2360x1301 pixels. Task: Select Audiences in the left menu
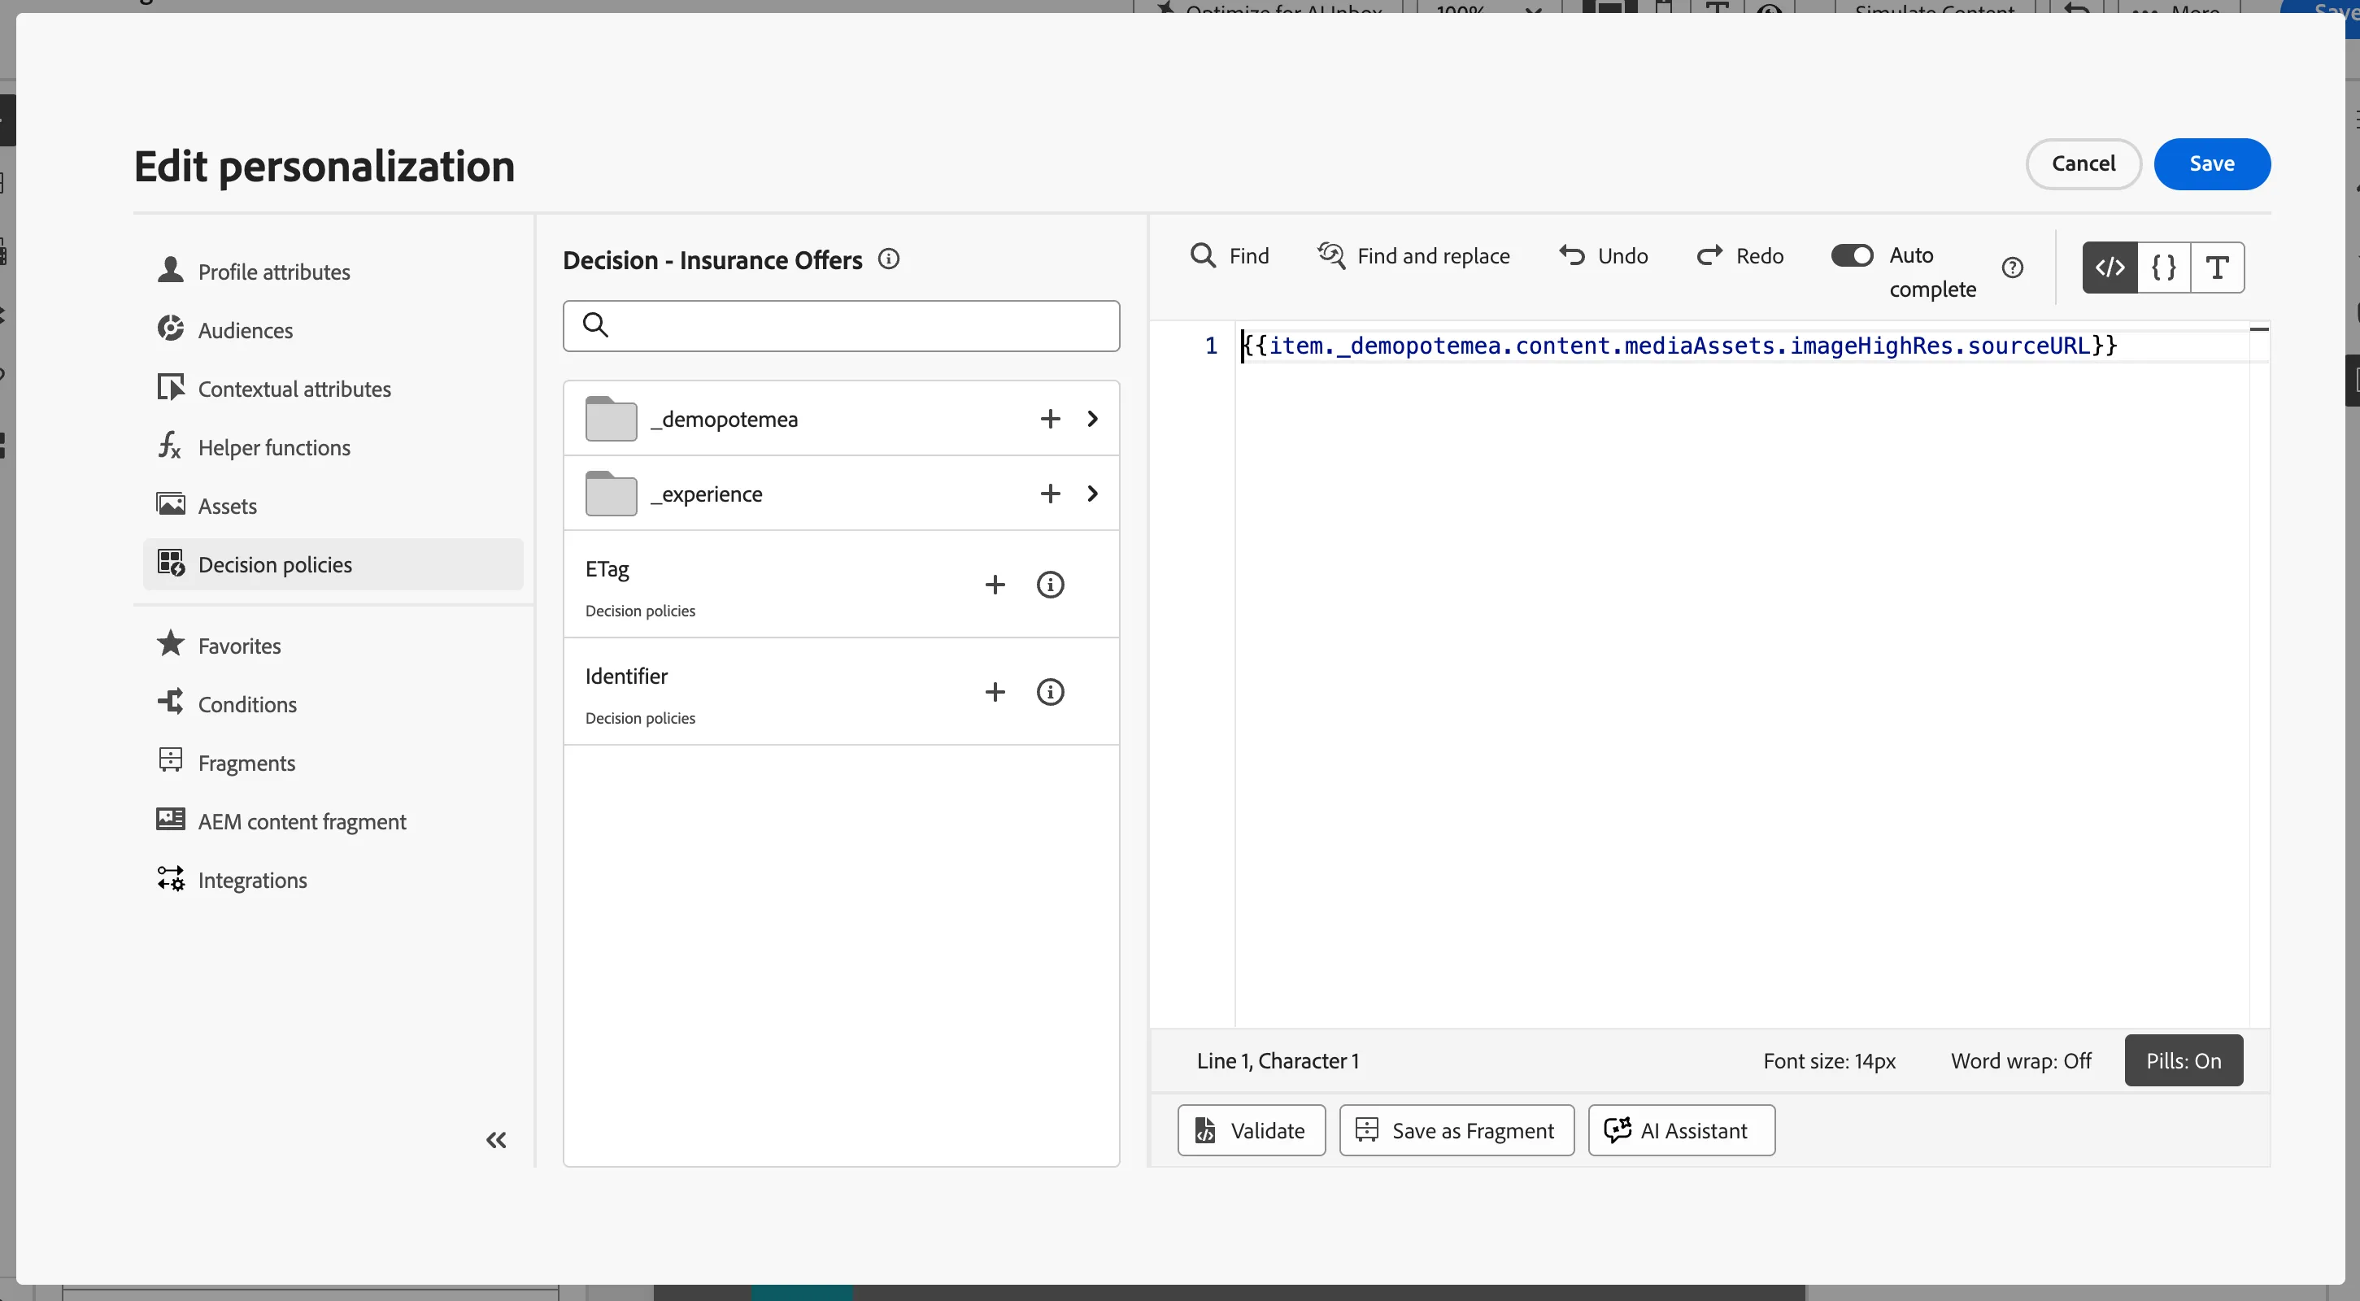point(333,330)
